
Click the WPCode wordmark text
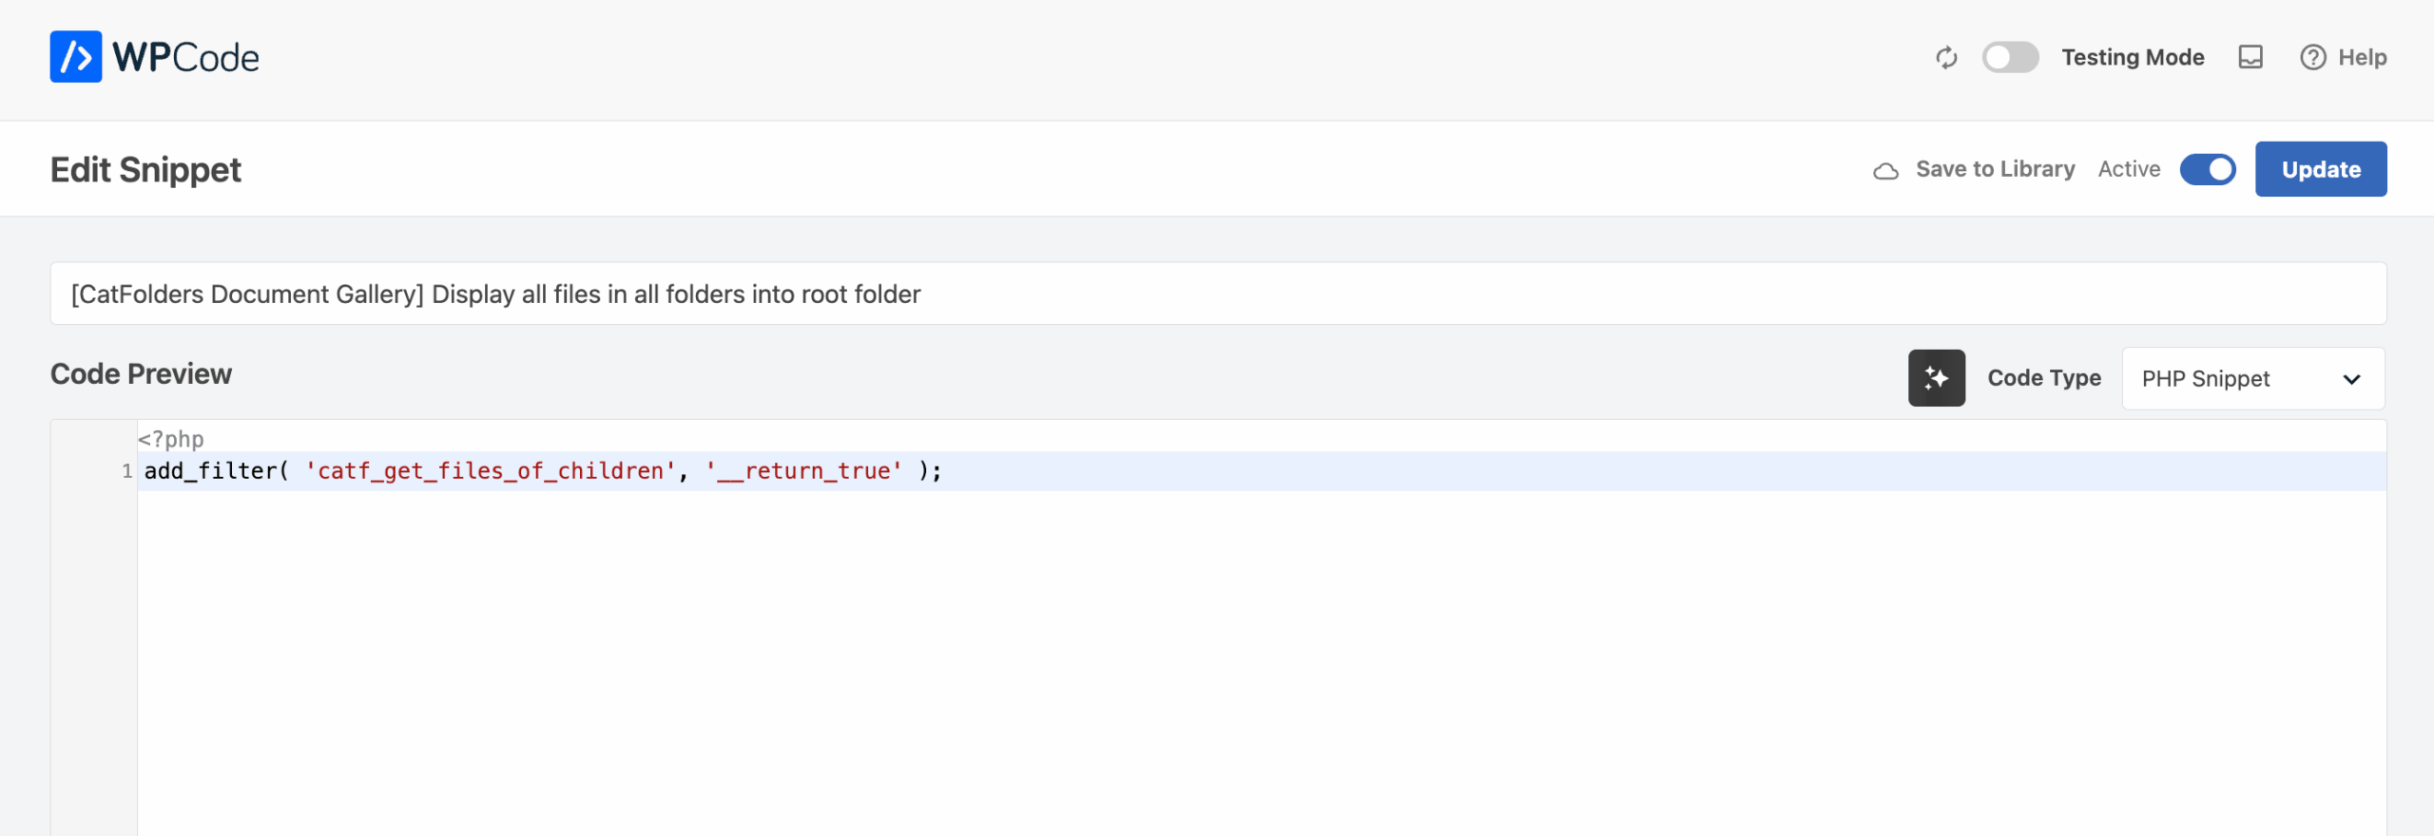coord(185,58)
